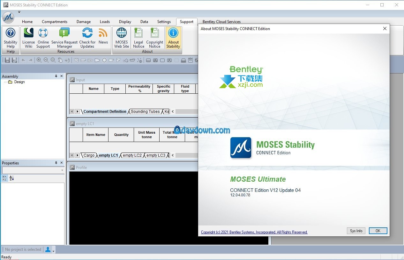This screenshot has height=260, width=404.
Task: Switch to the Cargo sheet tab
Action: 89,155
